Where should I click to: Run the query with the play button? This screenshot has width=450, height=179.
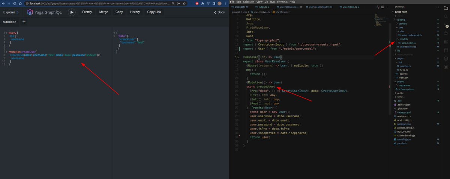click(72, 12)
